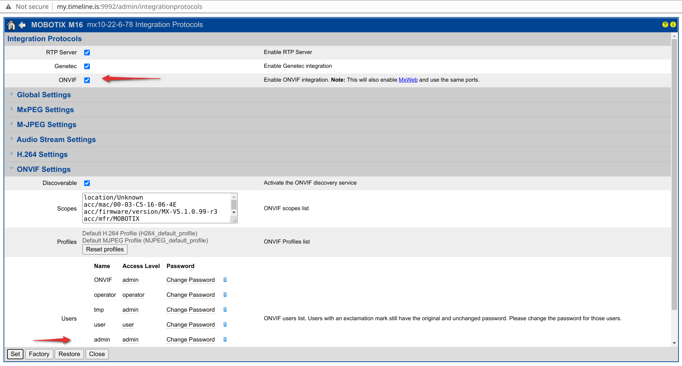Screen dimensions: 682x366
Task: Open help using the question mark icon
Action: [665, 24]
